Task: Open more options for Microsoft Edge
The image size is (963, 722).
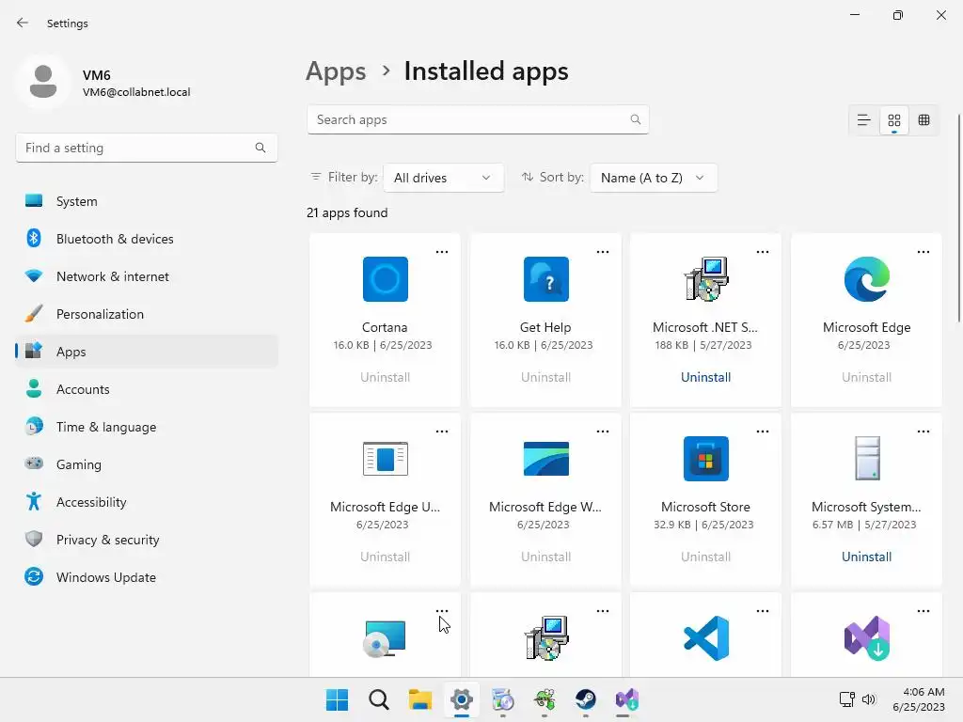Action: pyautogui.click(x=924, y=252)
